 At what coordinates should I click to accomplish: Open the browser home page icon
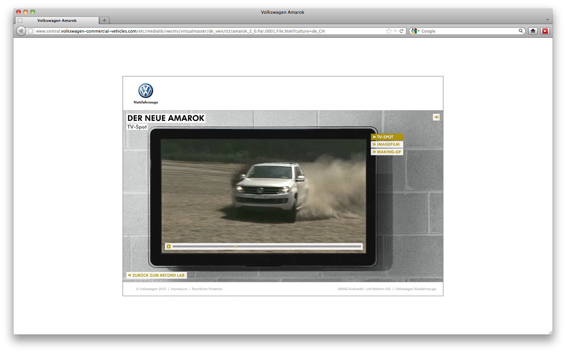tap(533, 31)
